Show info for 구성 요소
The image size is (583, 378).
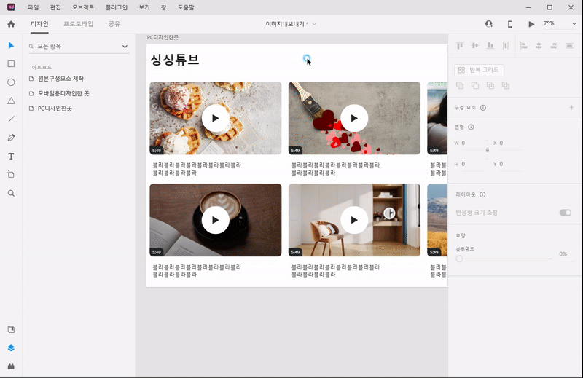tap(483, 108)
